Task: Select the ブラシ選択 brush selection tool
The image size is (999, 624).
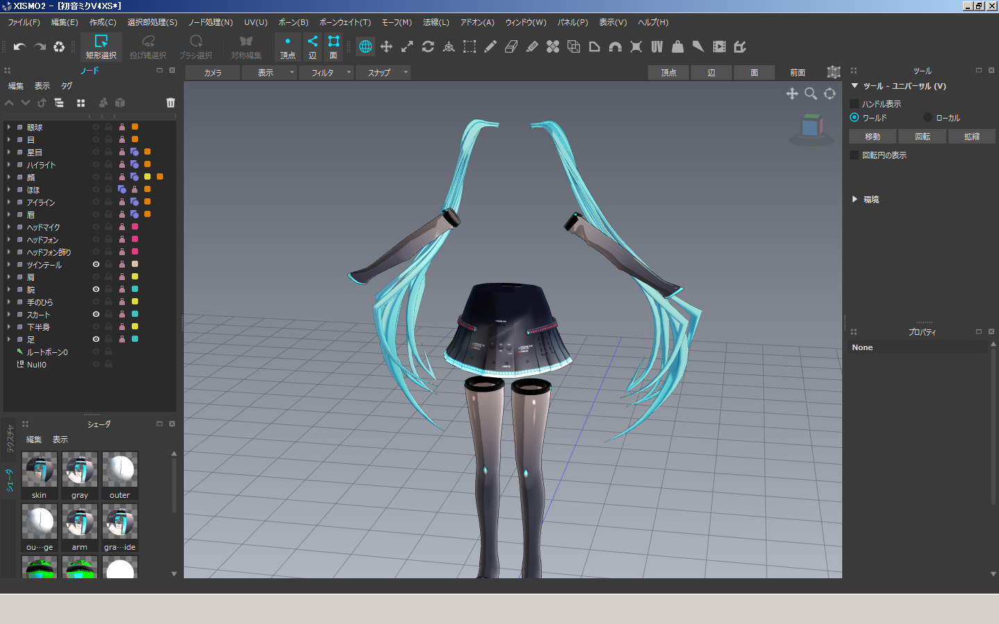Action: [x=196, y=46]
